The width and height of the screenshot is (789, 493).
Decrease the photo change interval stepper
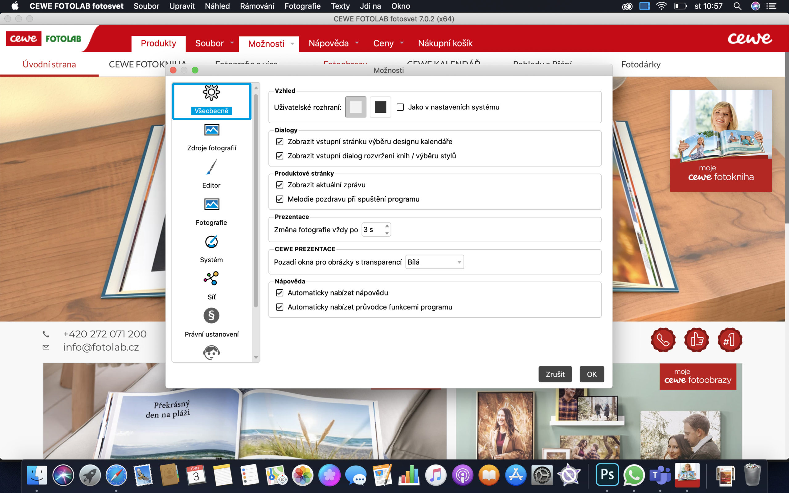(387, 233)
